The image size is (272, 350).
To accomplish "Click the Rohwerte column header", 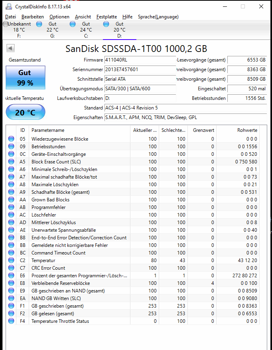I will point(238,130).
